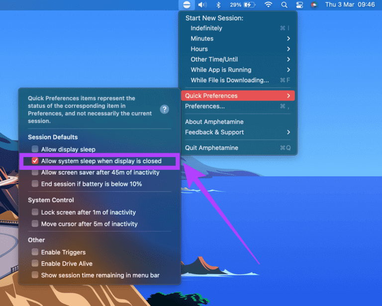382x306 pixels.
Task: Check the Enable Triggers option
Action: coord(35,252)
